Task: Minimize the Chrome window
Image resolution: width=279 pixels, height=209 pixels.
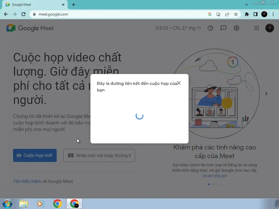Action: [x=256, y=2]
